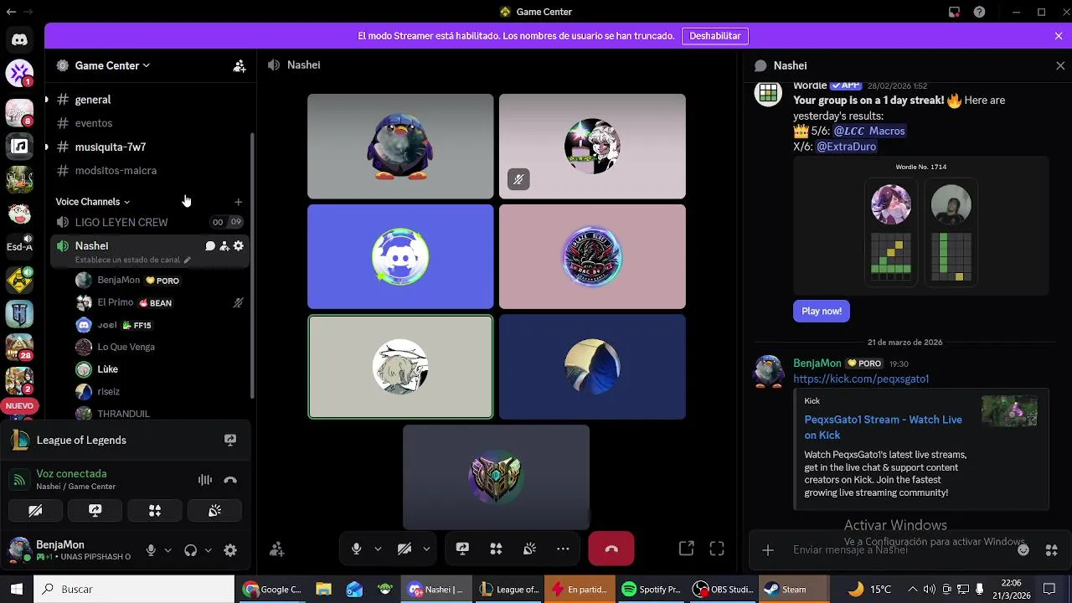The height and width of the screenshot is (603, 1072).
Task: Edit Nashei channel with gear icon
Action: point(239,246)
